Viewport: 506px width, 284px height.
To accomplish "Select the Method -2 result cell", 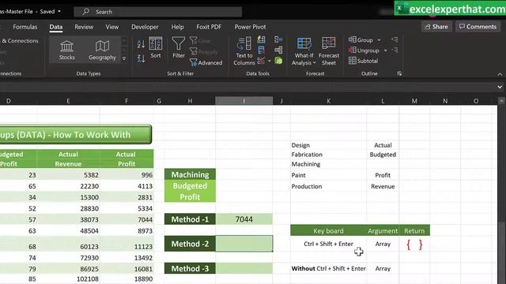I will click(x=244, y=244).
